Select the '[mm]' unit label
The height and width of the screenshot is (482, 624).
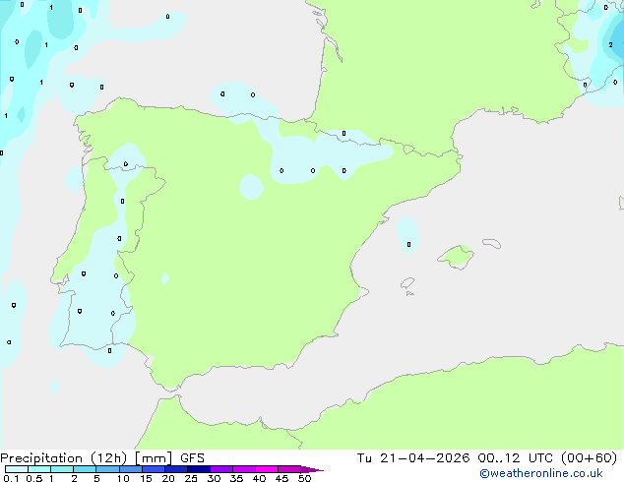(154, 458)
